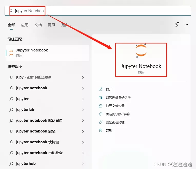The height and width of the screenshot is (169, 196).
Task: Click the folder icon beside 打开文件位置
Action: click(101, 106)
